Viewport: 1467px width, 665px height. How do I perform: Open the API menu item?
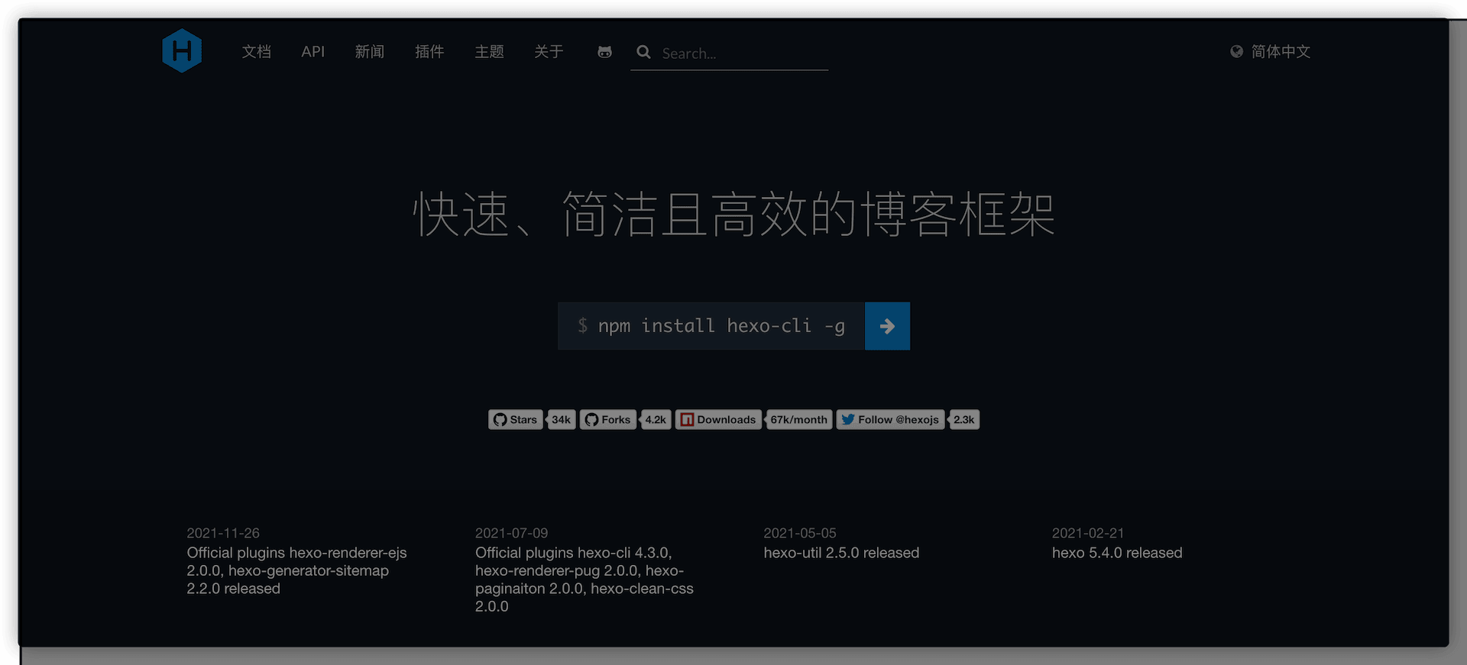313,51
